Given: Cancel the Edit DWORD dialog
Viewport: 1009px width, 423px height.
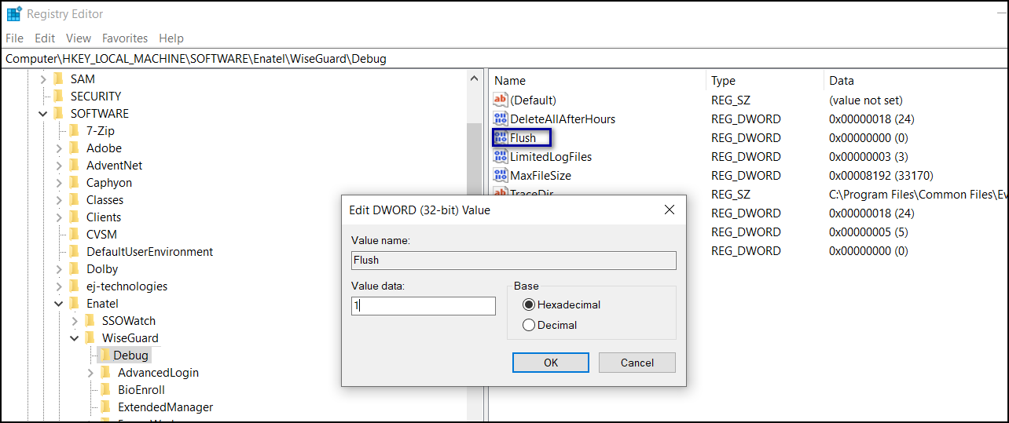Looking at the screenshot, I should [x=637, y=363].
